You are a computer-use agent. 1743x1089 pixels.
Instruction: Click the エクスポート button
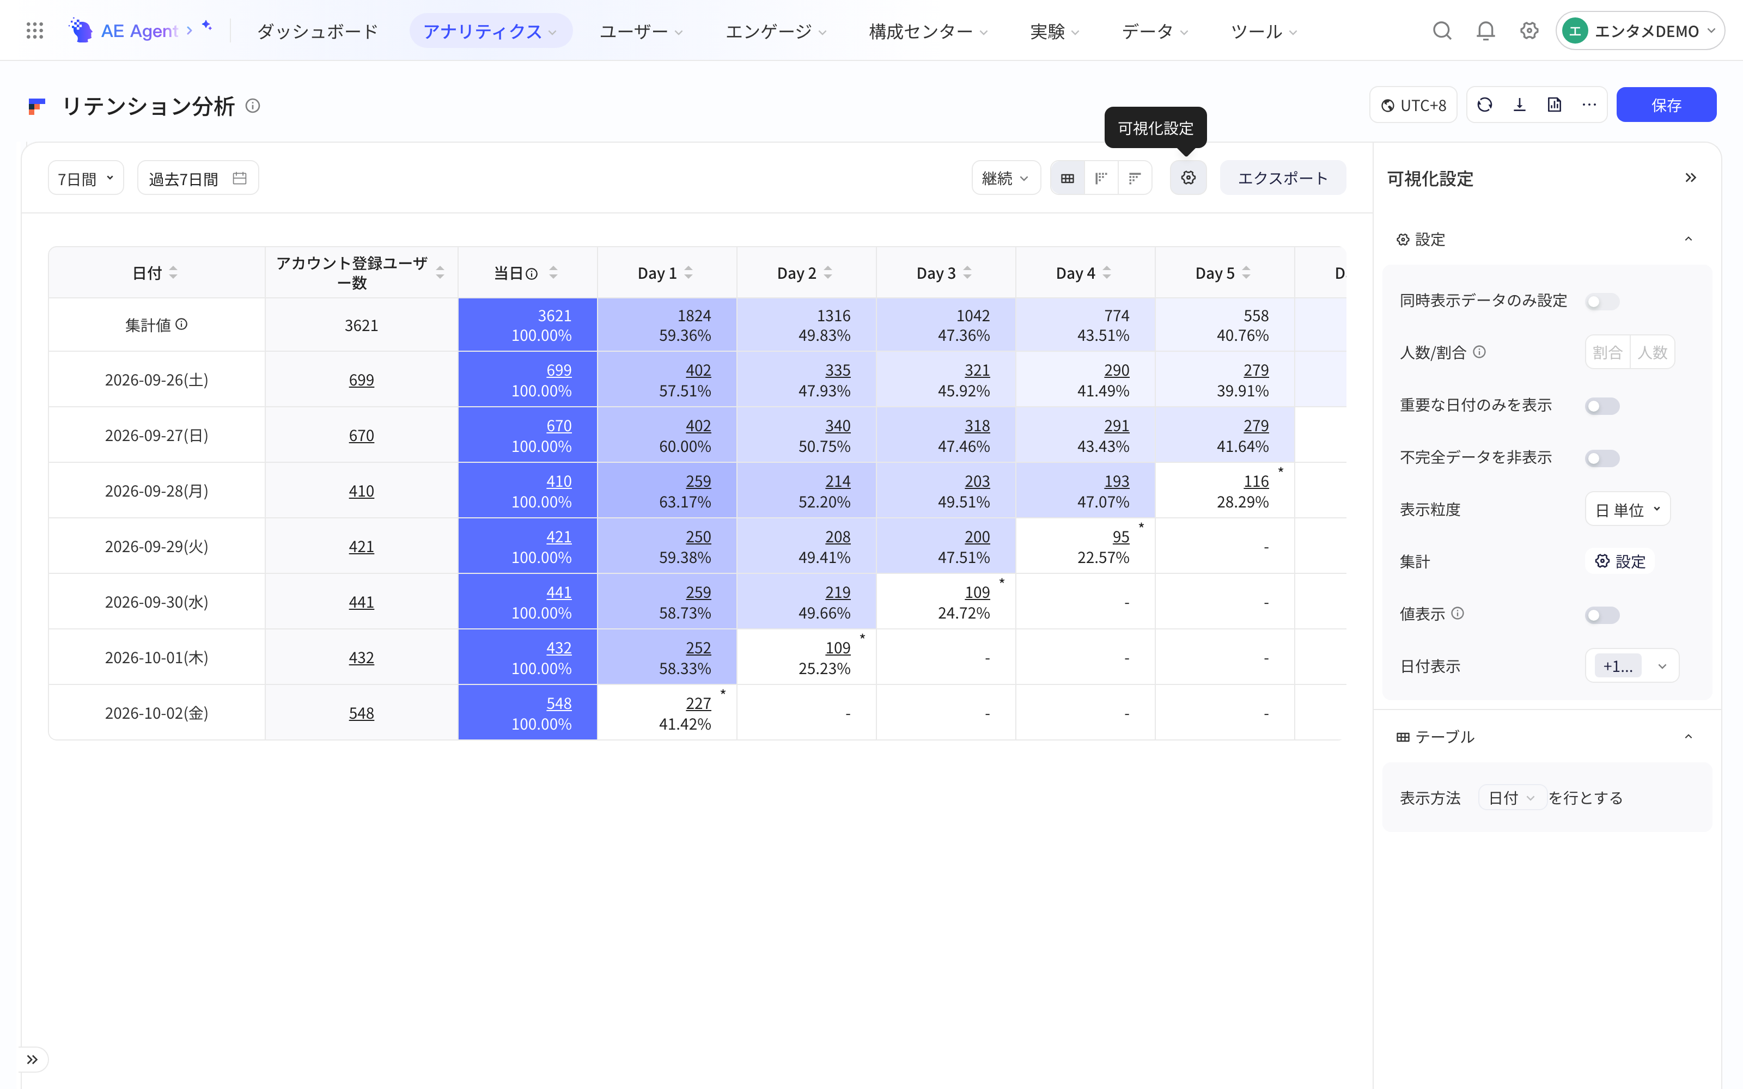pos(1282,178)
